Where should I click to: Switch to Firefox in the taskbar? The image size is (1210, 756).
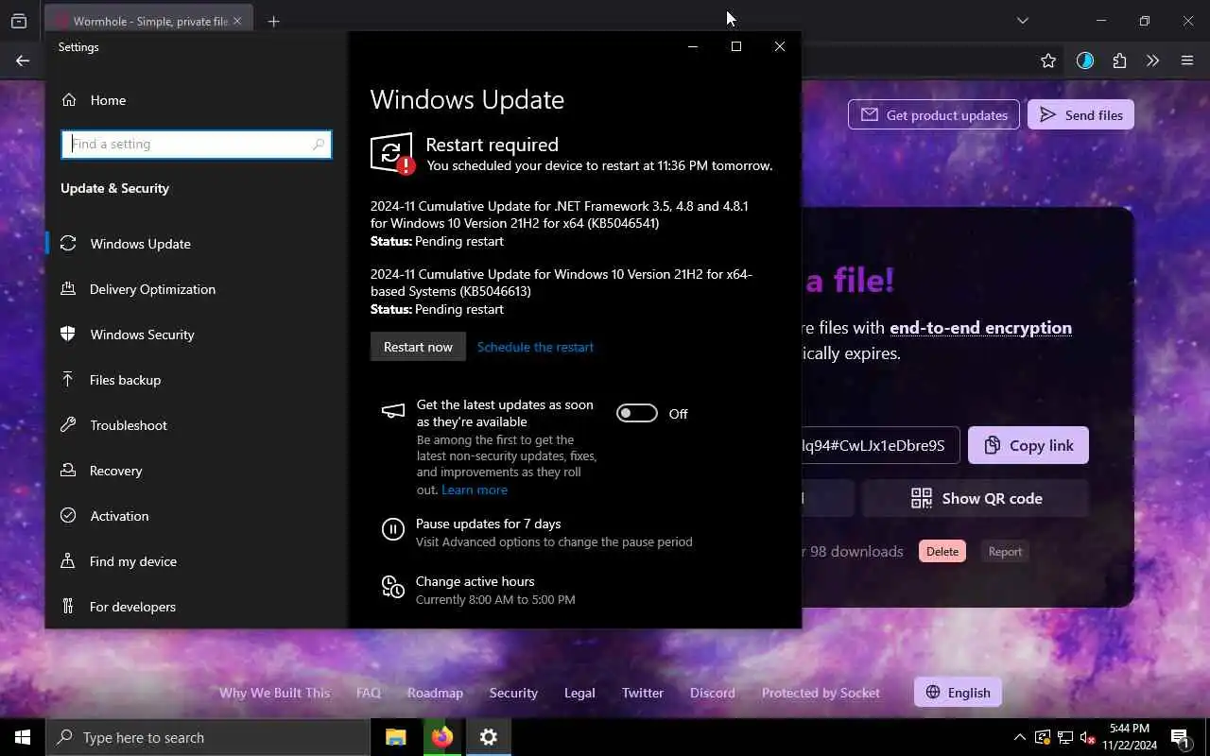tap(441, 737)
